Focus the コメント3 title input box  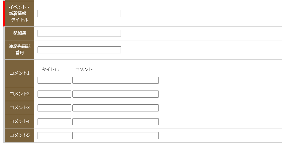pyautogui.click(x=54, y=108)
